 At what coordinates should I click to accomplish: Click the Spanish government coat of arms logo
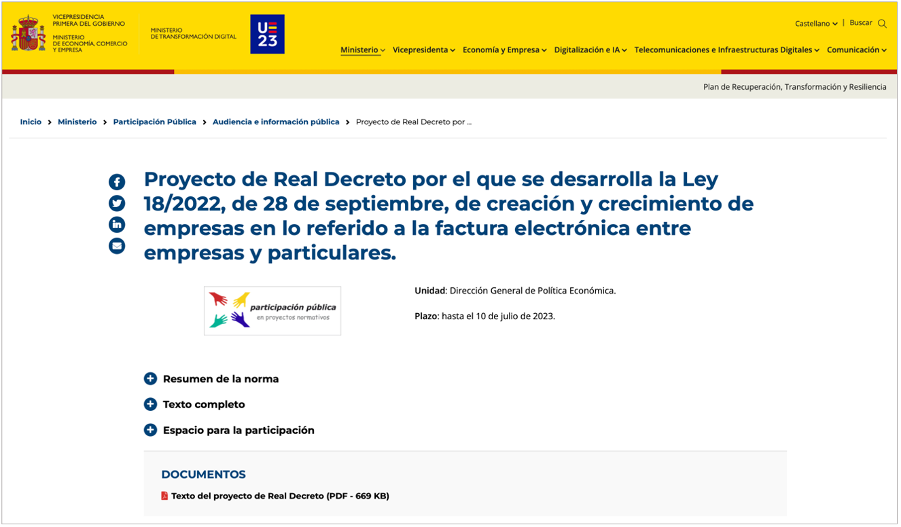click(28, 33)
